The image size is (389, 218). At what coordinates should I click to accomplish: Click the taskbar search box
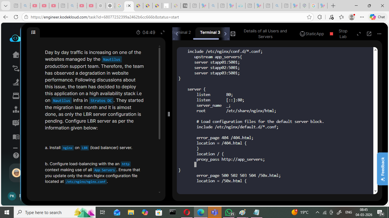[55, 212]
